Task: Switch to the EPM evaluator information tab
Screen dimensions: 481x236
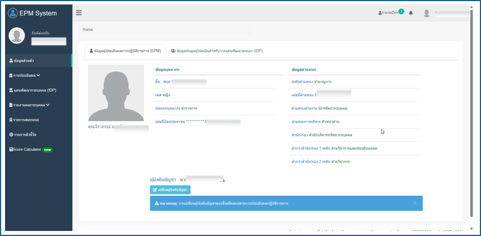Action: tap(125, 51)
